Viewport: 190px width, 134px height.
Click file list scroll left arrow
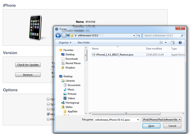click(x=90, y=113)
